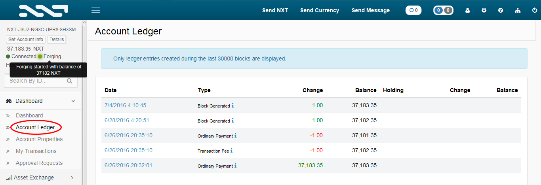
Task: Toggle the hamburger sidebar menu icon
Action: 96,10
